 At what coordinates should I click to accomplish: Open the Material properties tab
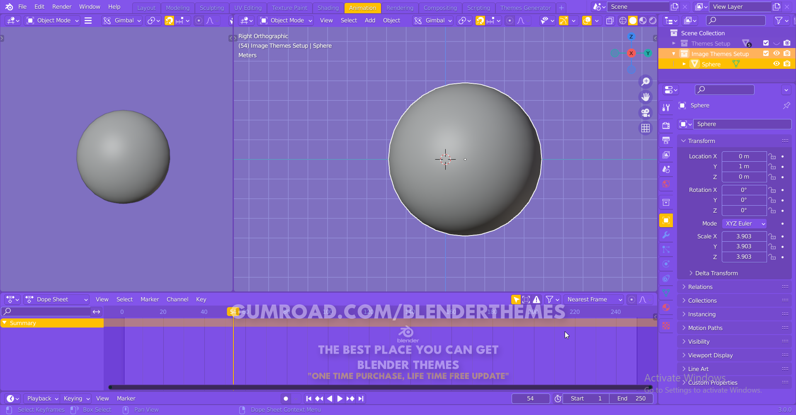coord(666,308)
